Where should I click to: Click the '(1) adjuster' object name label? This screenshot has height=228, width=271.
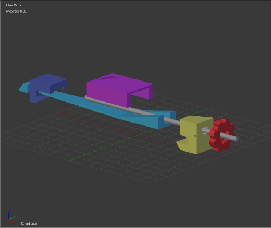[29, 223]
